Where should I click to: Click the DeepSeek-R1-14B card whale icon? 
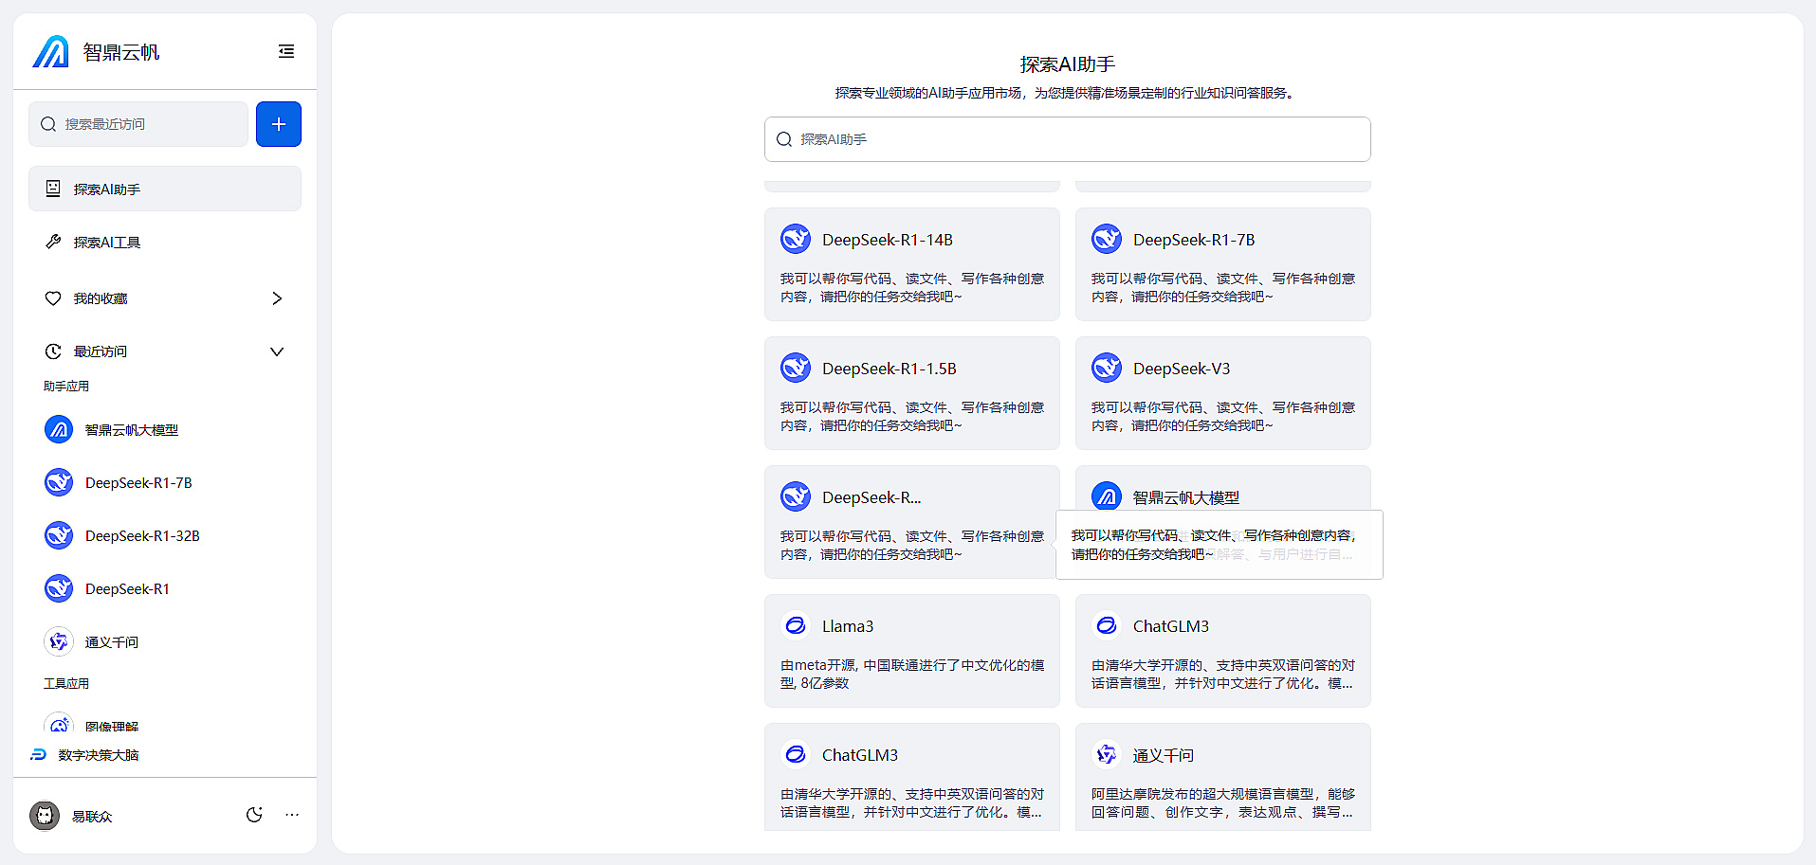coord(796,239)
